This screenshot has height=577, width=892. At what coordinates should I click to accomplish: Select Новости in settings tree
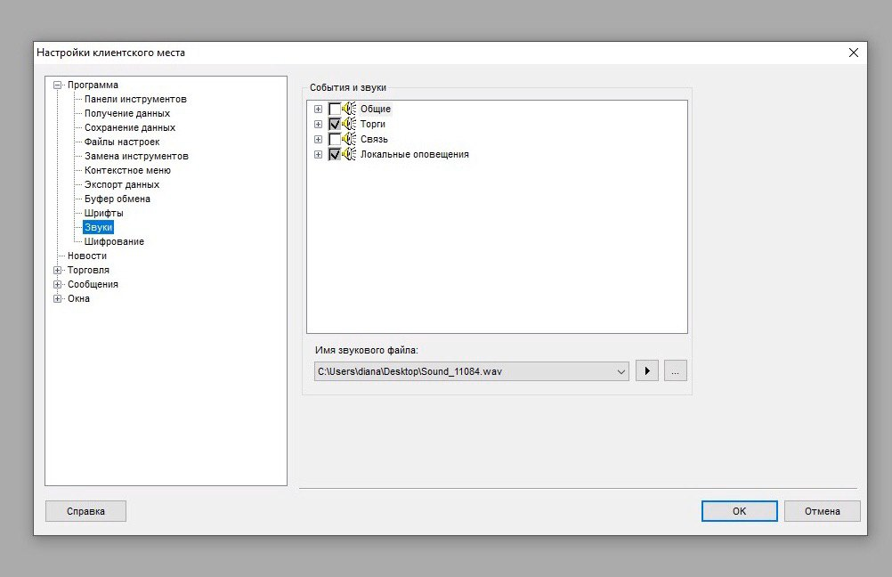tap(87, 256)
